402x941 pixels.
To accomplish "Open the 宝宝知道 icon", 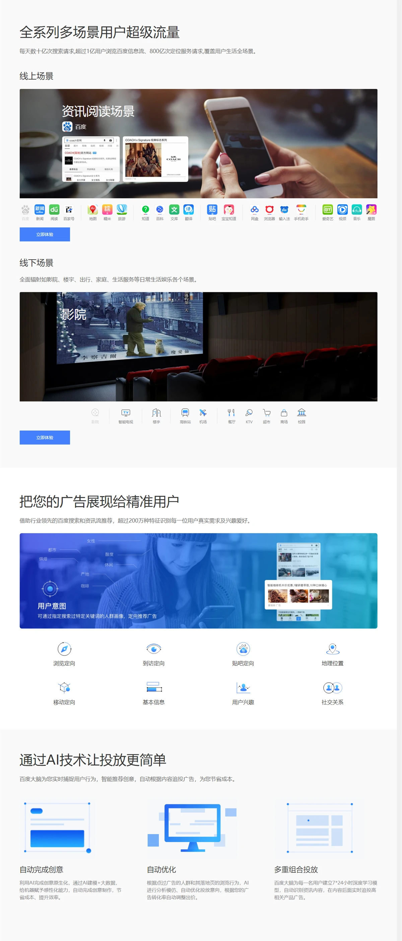I will pos(229,210).
